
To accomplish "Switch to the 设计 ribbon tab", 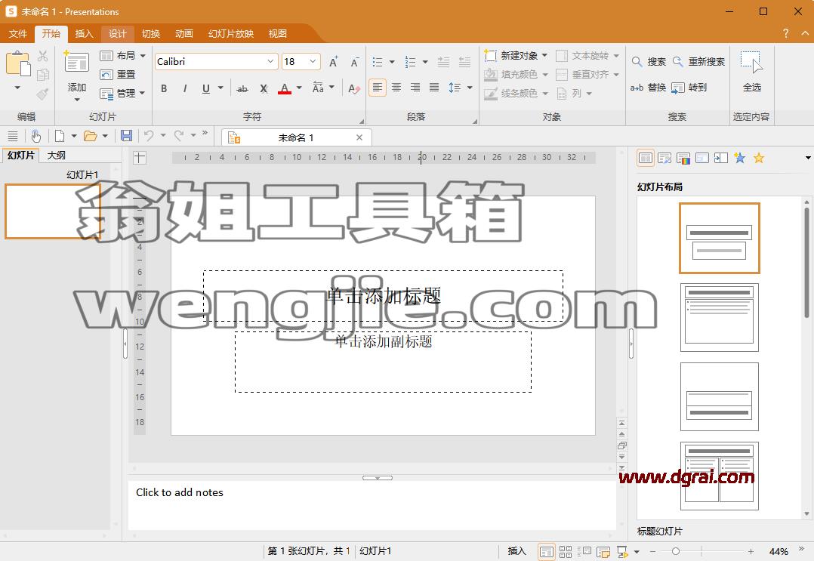I will point(118,34).
